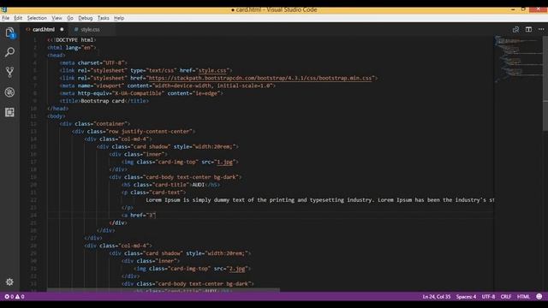Click Ln 24, Col 35 cursor position
This screenshot has width=548, height=308.
[x=437, y=297]
